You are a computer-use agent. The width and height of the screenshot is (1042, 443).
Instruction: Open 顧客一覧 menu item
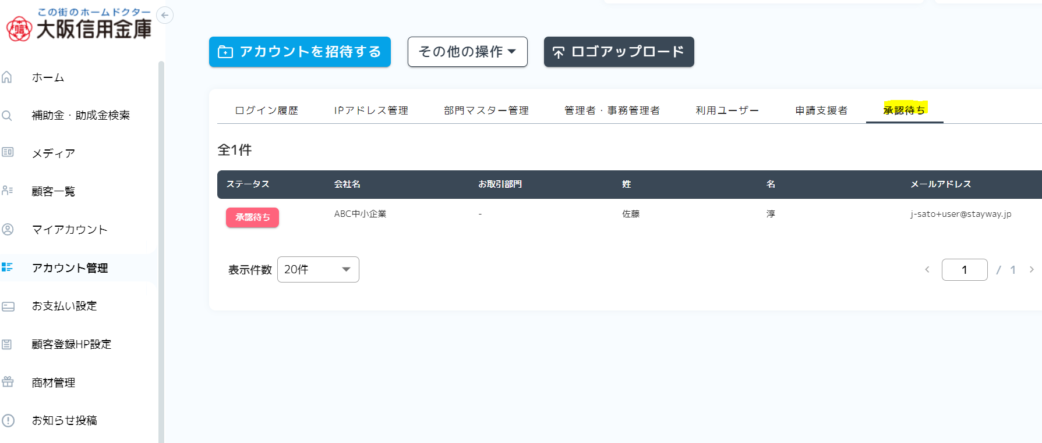pos(53,191)
